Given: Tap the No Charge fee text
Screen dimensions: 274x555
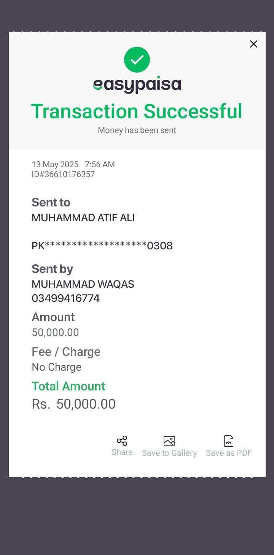Looking at the screenshot, I should click(57, 367).
